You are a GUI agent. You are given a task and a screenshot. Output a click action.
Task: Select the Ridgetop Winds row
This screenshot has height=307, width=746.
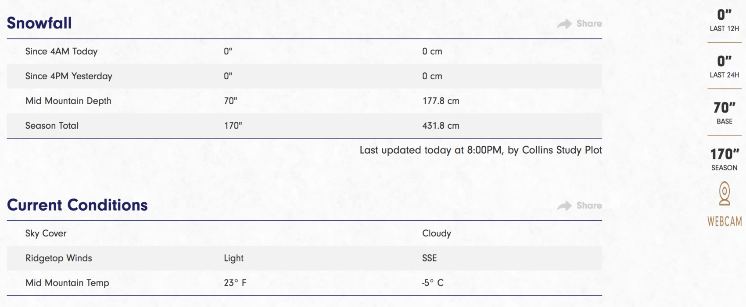(x=304, y=258)
